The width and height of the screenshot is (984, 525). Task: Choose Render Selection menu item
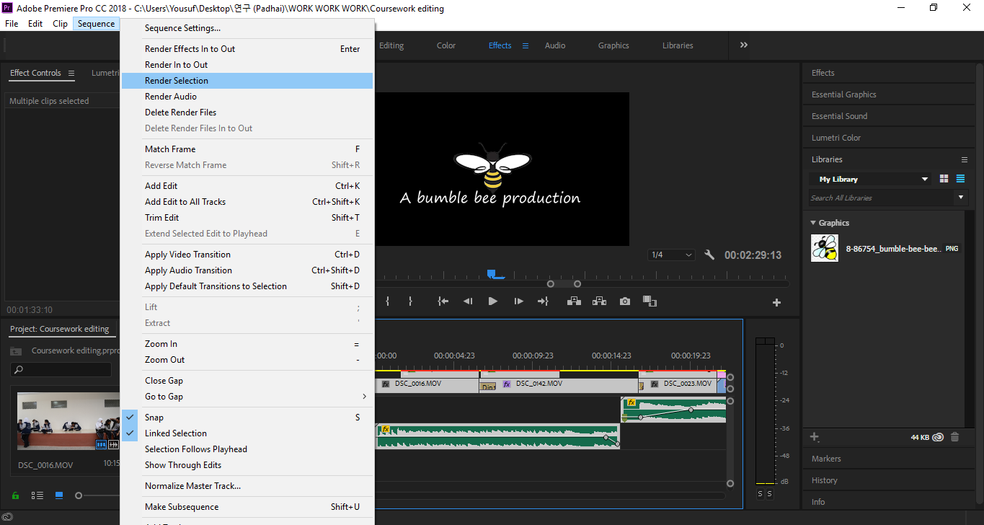[x=247, y=81]
